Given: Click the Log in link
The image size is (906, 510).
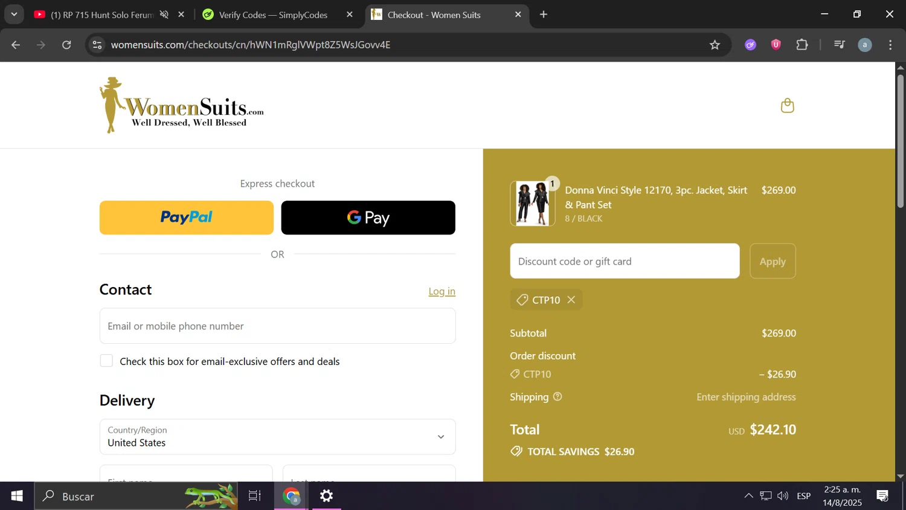Looking at the screenshot, I should coord(442,291).
